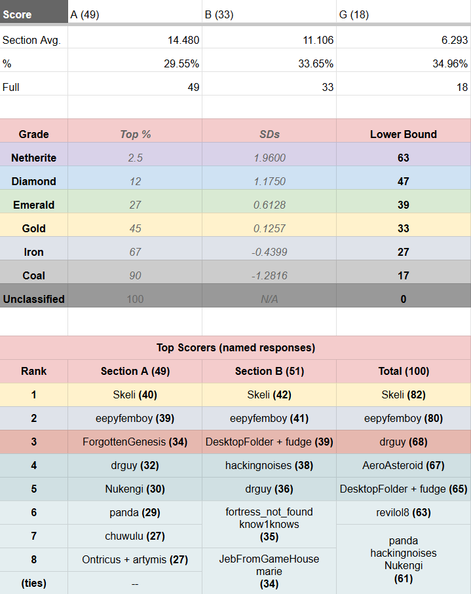Select drguy (68) cell

404,442
